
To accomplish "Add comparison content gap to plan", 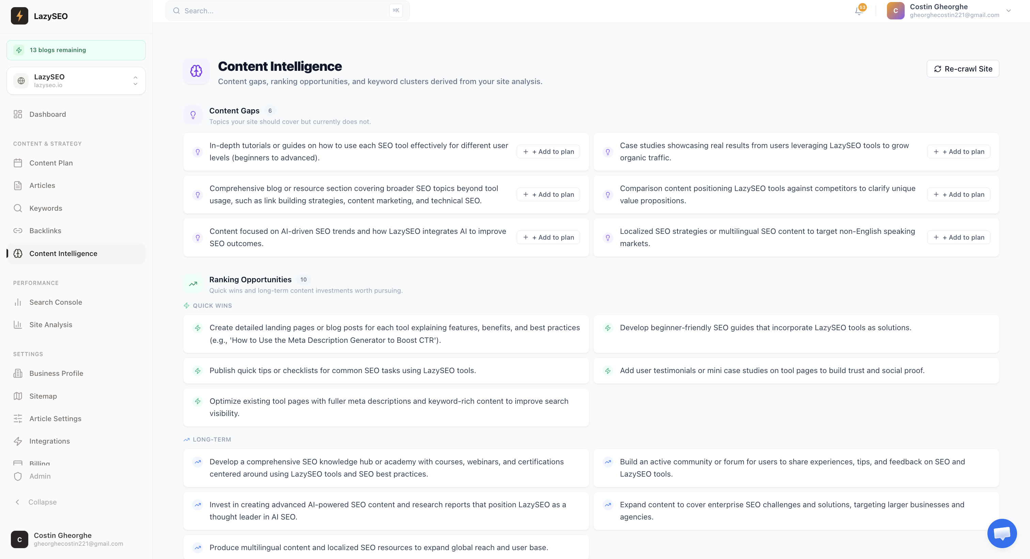I will coord(958,195).
